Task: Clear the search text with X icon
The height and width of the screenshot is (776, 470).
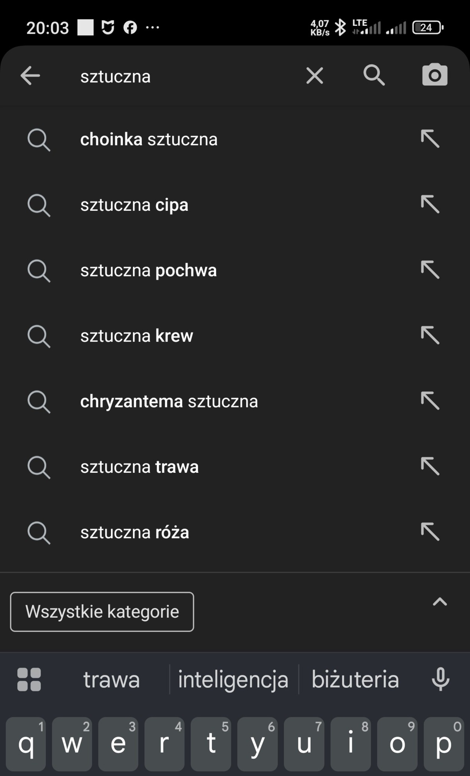Action: (315, 76)
